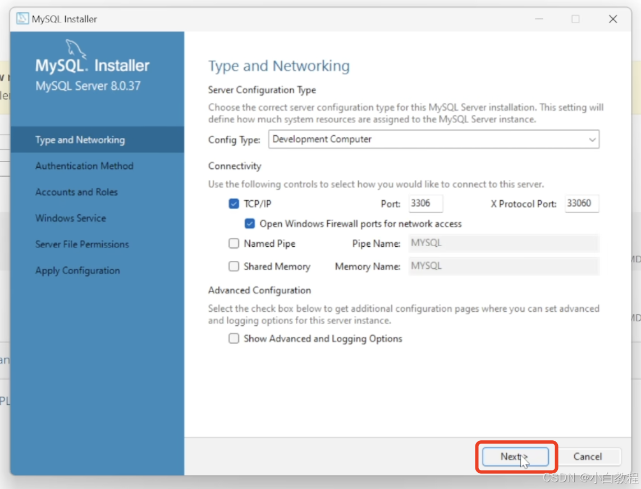The image size is (641, 489).
Task: Close the MySQL Installer window
Action: pyautogui.click(x=613, y=19)
